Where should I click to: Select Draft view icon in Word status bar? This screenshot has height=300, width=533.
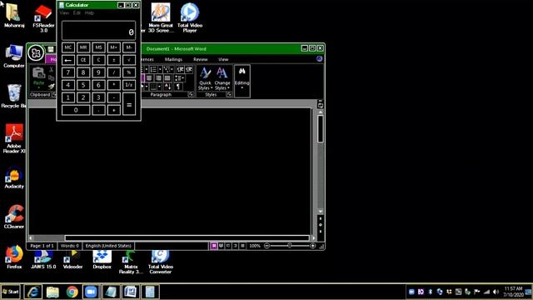(242, 246)
